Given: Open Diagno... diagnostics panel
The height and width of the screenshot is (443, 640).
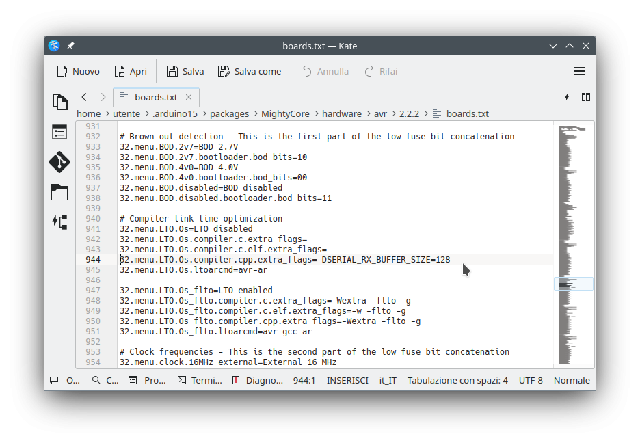Looking at the screenshot, I should click(x=258, y=380).
